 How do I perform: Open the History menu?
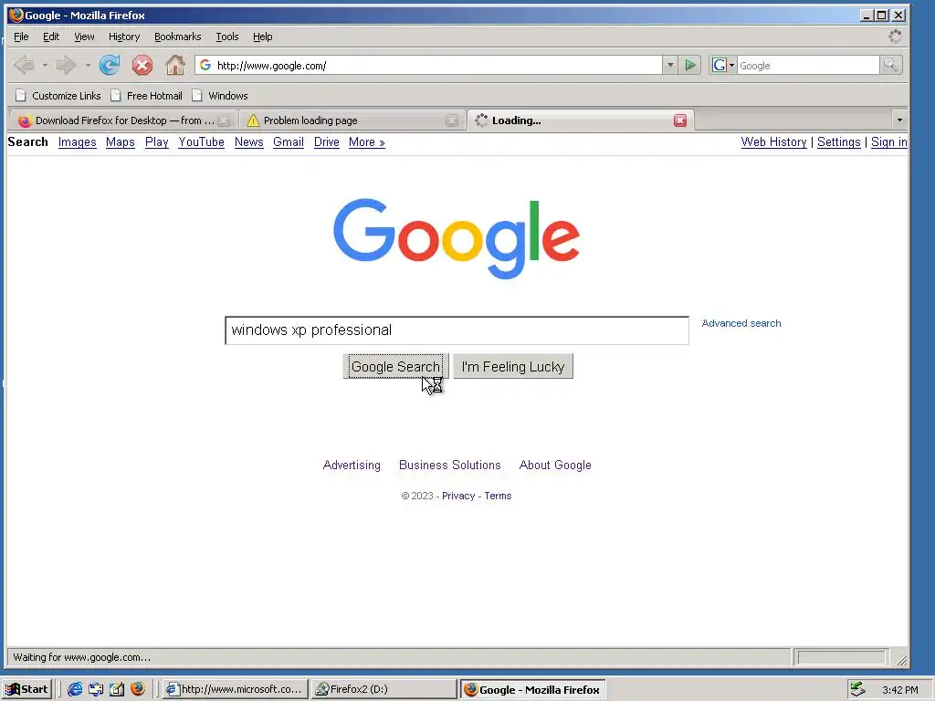tap(124, 37)
